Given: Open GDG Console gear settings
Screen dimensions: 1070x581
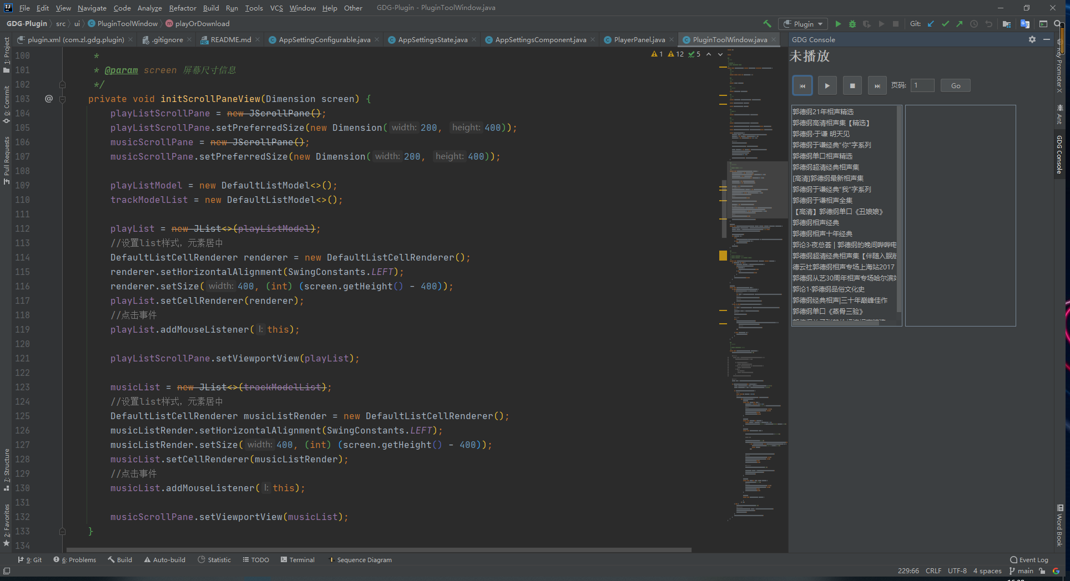Looking at the screenshot, I should coord(1032,39).
